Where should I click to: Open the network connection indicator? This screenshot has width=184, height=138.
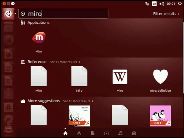coord(147,4)
